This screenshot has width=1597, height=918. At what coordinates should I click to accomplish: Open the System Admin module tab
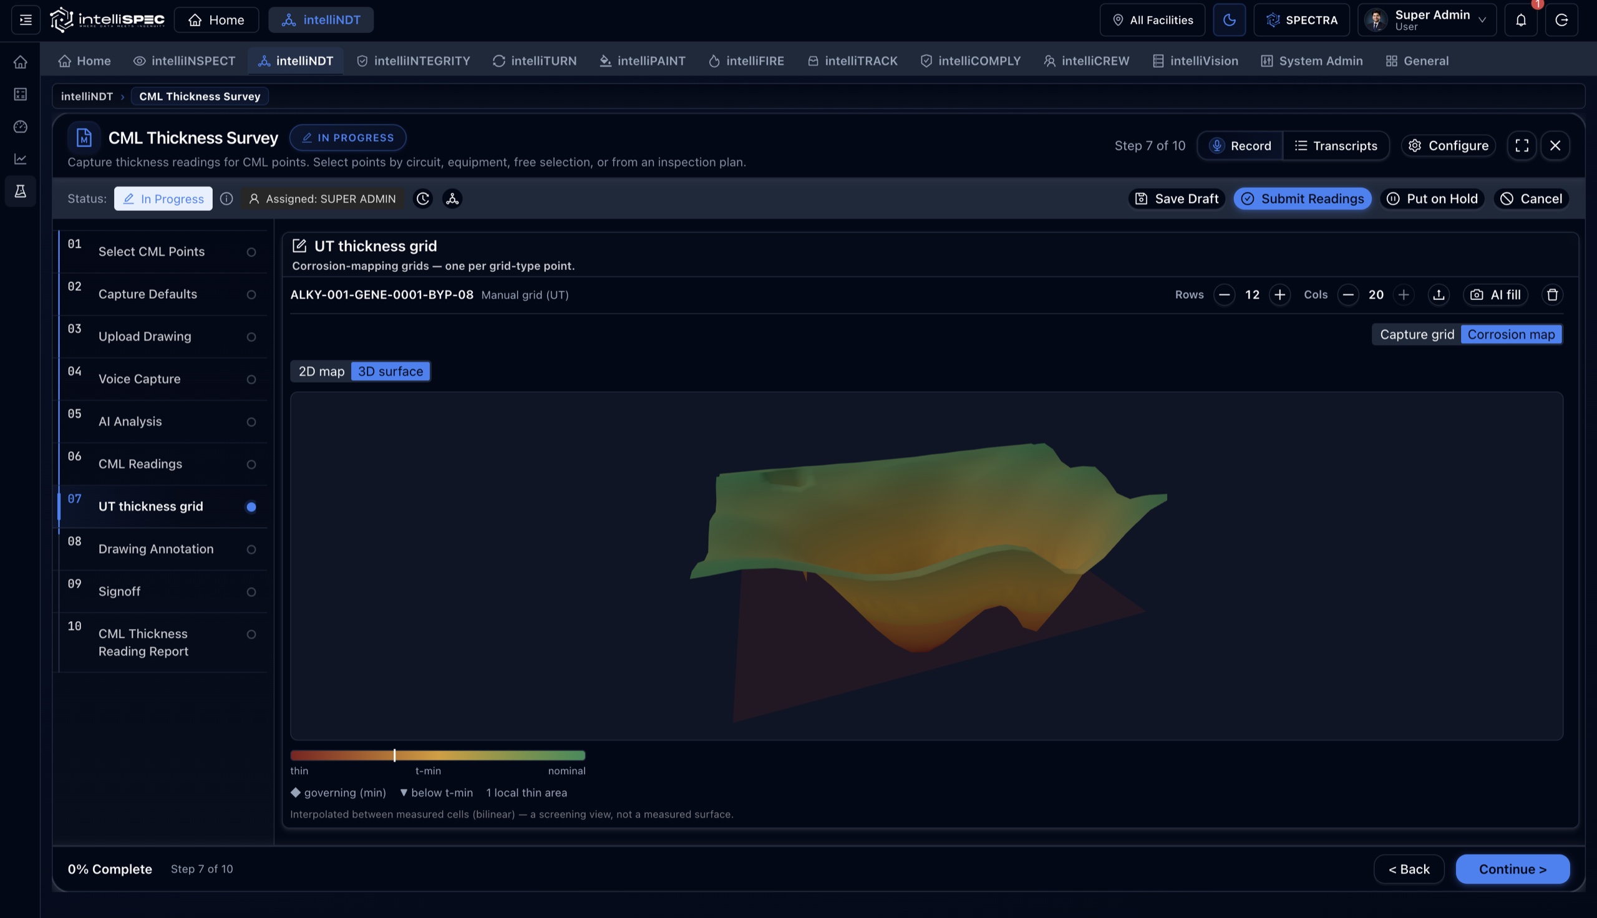(1311, 61)
